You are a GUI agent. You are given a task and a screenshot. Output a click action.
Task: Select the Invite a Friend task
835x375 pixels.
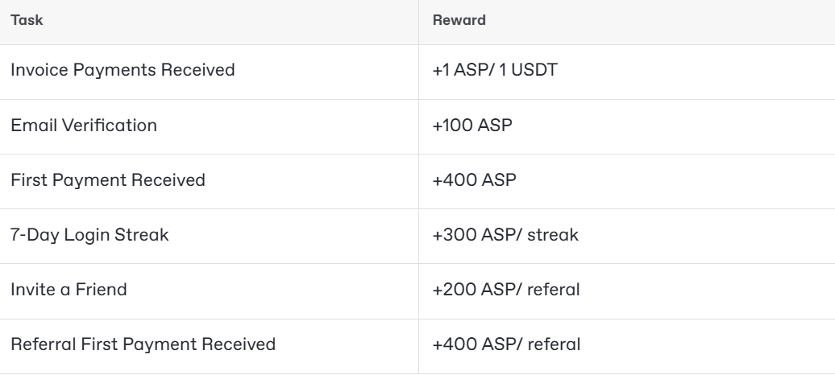(69, 290)
